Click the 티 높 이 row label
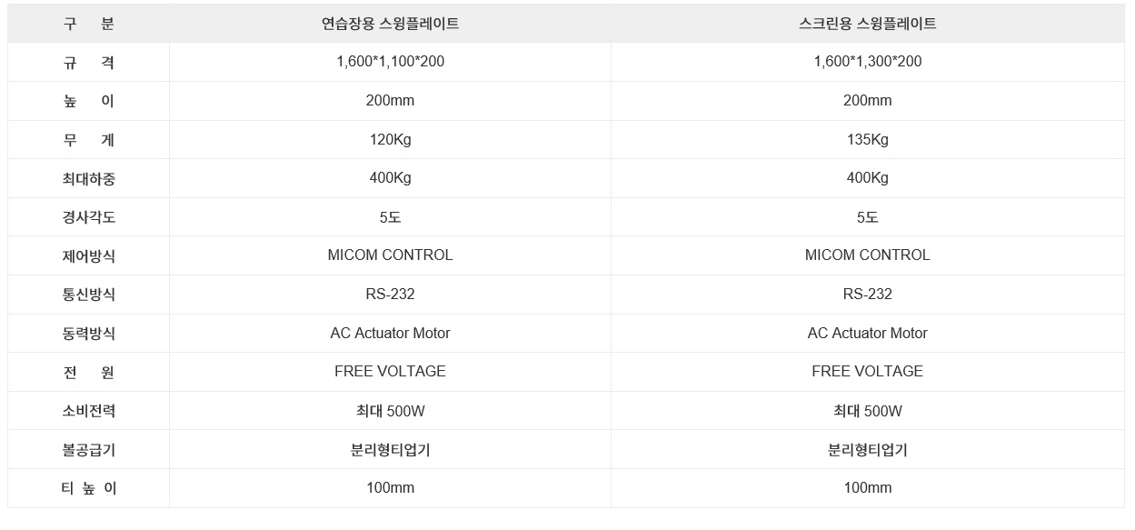1135x530 pixels. [88, 488]
